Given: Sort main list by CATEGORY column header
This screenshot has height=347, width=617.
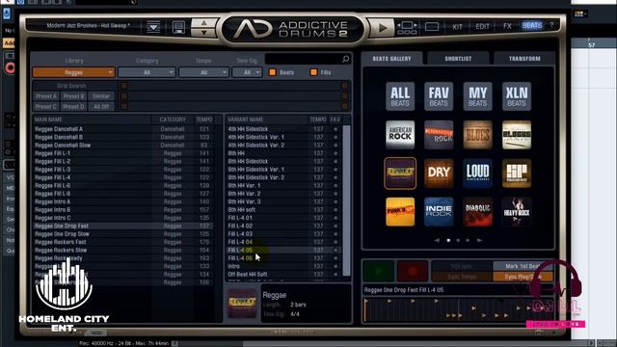Looking at the screenshot, I should [x=173, y=120].
